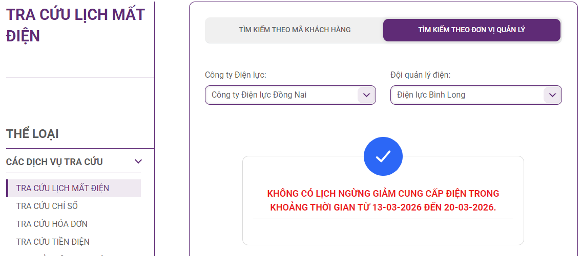Expand the Công ty Điện lực dropdown arrow

[366, 95]
